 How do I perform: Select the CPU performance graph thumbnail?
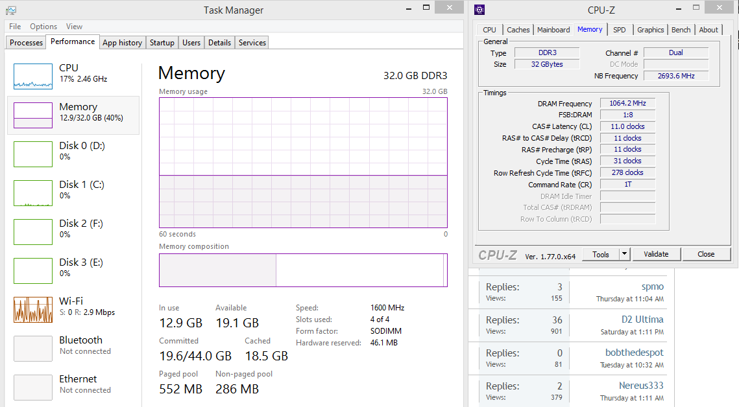[x=33, y=76]
